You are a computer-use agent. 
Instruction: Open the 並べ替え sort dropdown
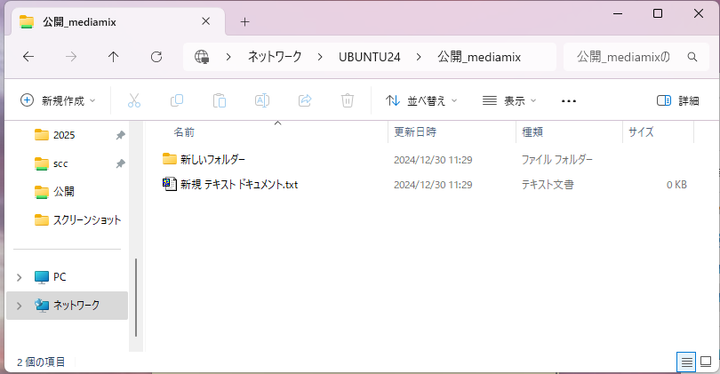(421, 100)
